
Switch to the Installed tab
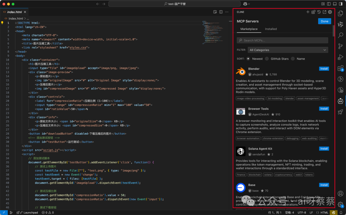coord(271,29)
